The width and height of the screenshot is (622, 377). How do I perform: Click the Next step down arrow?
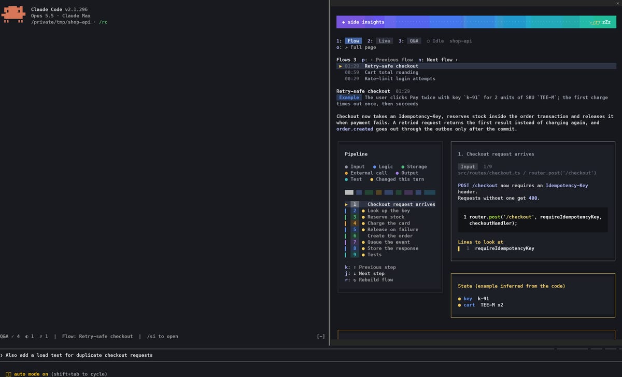click(355, 274)
